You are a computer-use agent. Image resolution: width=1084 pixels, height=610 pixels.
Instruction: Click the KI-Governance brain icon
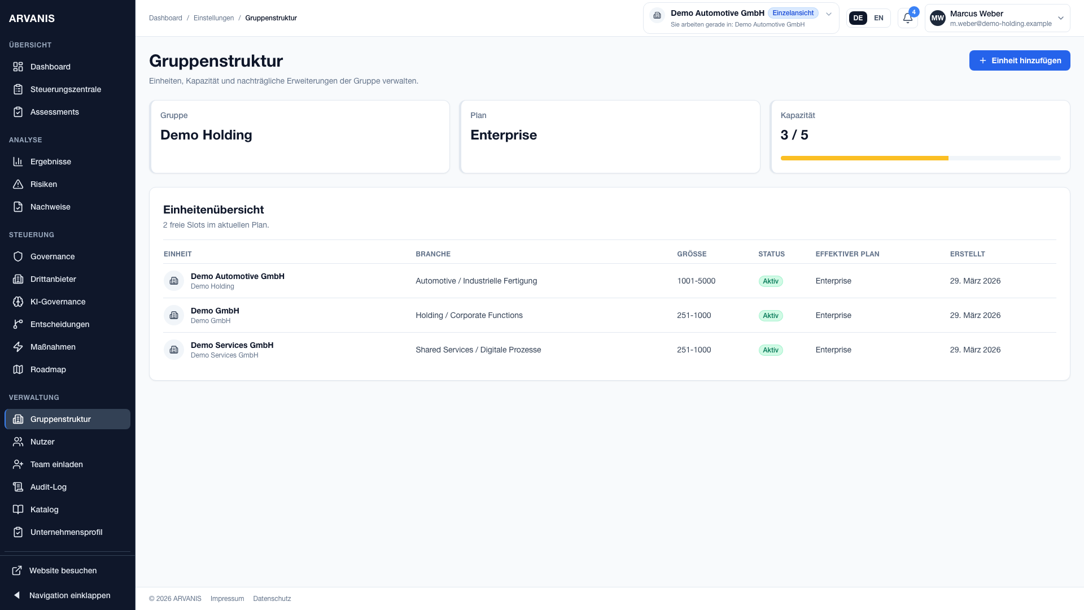click(18, 302)
